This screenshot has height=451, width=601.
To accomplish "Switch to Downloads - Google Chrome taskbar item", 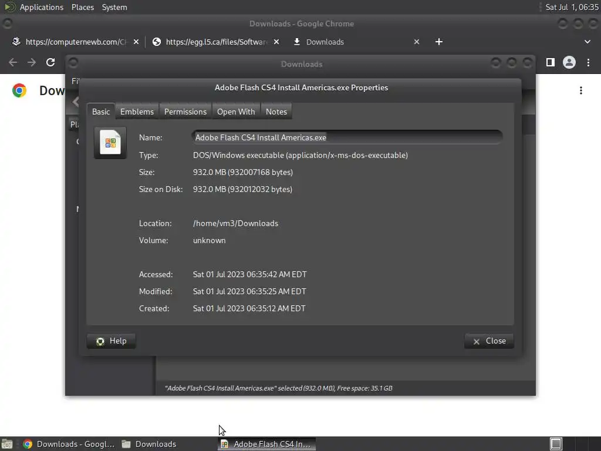I will coord(69,444).
